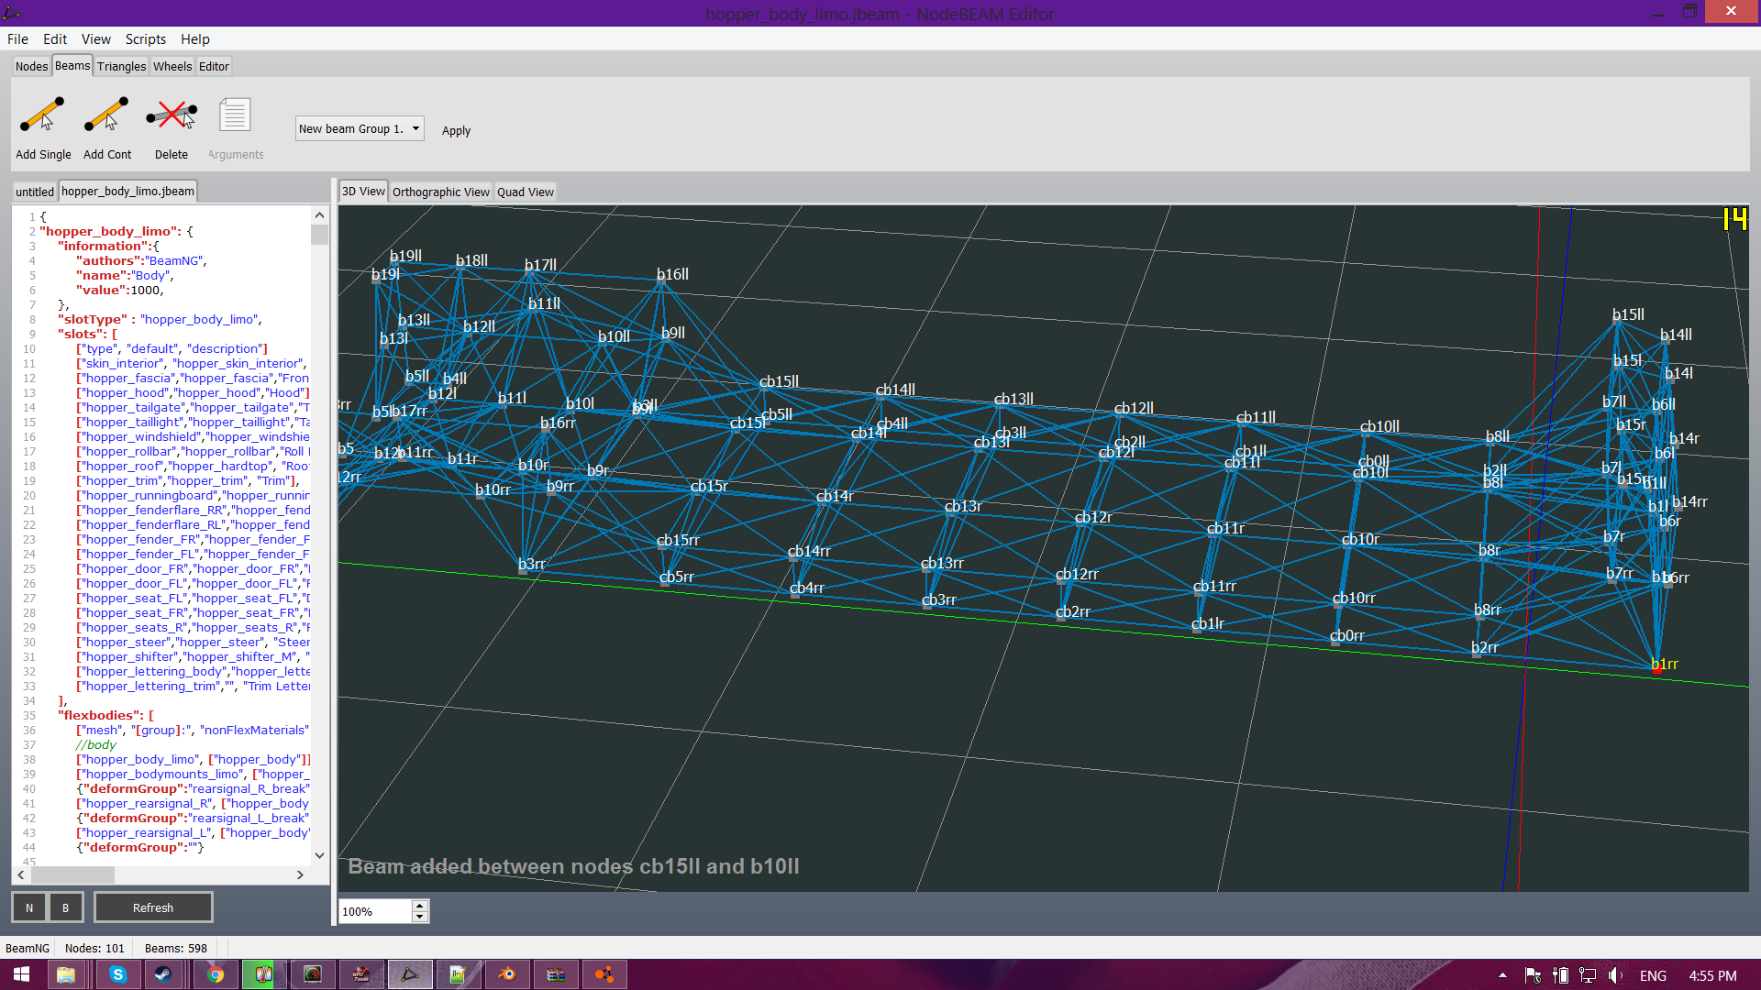Open WinRAR from the taskbar
The width and height of the screenshot is (1761, 990).
(x=556, y=974)
